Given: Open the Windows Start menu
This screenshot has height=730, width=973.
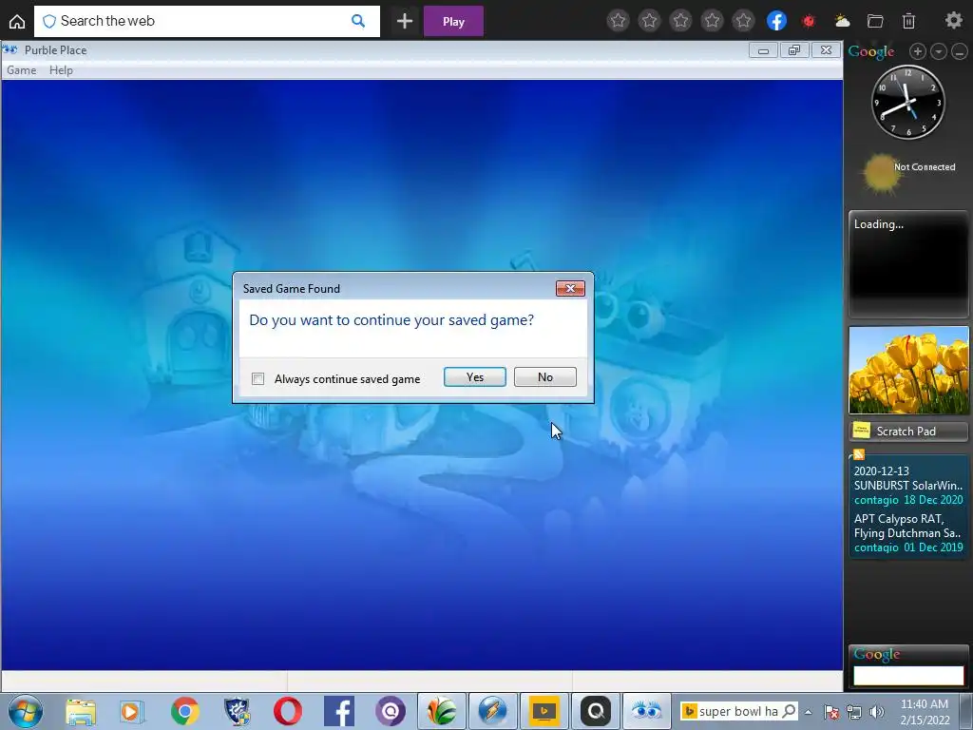Looking at the screenshot, I should (26, 711).
